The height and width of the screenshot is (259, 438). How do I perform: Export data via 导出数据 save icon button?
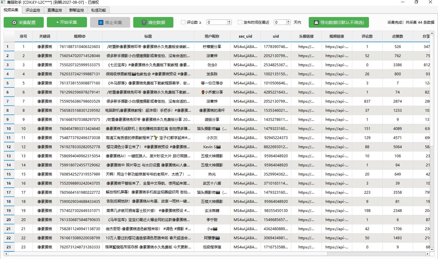click(x=339, y=22)
